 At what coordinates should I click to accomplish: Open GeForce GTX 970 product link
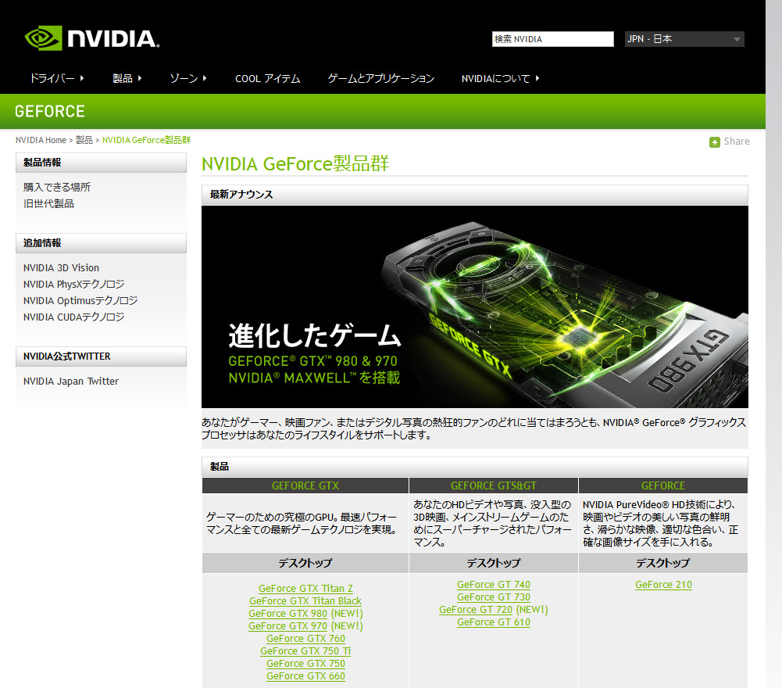(287, 626)
